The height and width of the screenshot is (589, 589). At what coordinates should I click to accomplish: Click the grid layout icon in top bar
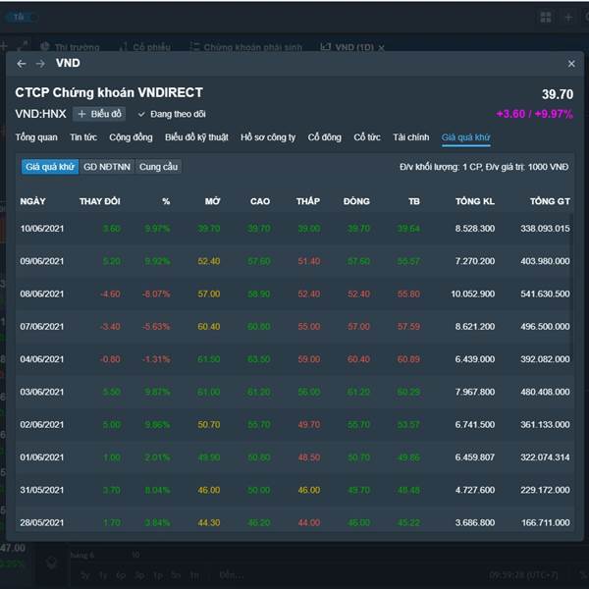click(x=546, y=17)
